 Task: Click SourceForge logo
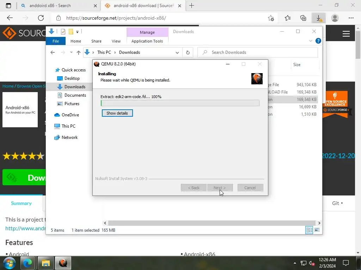[x=24, y=33]
